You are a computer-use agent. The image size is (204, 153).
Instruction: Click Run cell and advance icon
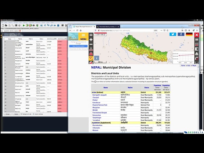click(x=31, y=25)
